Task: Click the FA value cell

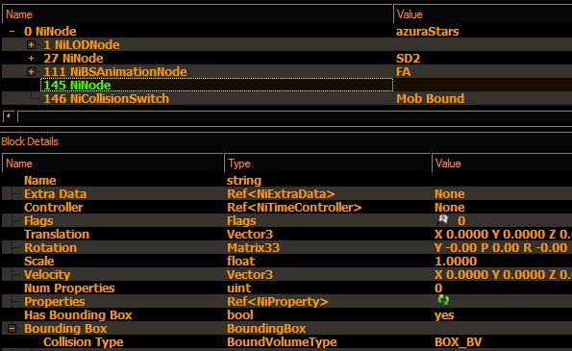Action: (x=403, y=72)
